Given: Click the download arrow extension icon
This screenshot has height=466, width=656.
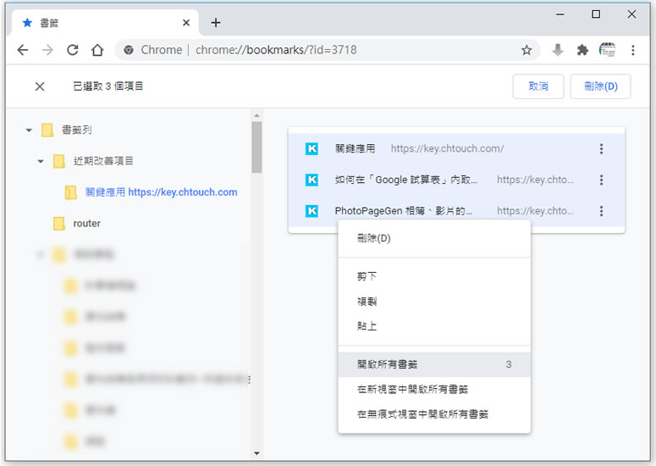Looking at the screenshot, I should point(557,50).
